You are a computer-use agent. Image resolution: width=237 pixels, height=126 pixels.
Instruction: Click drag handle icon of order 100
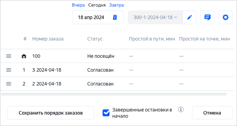click(9, 56)
